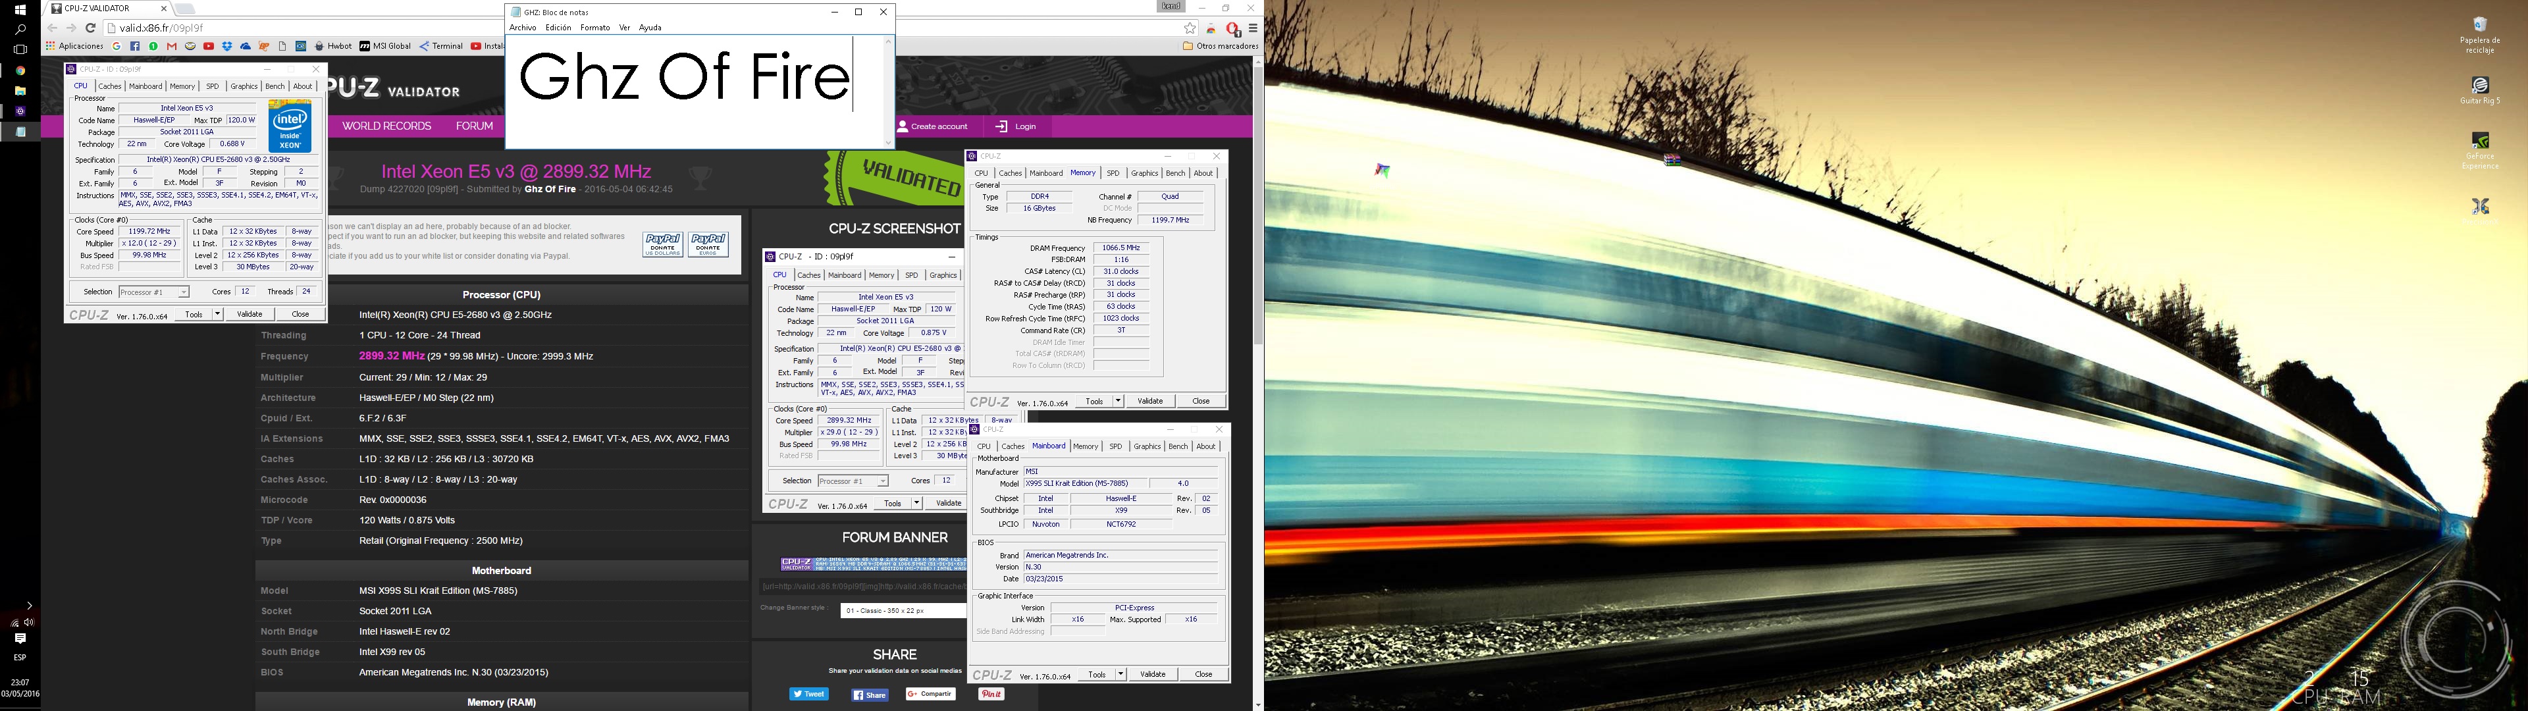Open Chrome hamburger menu

click(x=1253, y=28)
